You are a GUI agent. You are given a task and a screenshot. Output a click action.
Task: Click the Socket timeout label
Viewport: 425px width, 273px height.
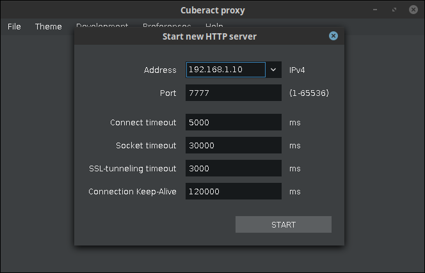point(146,145)
